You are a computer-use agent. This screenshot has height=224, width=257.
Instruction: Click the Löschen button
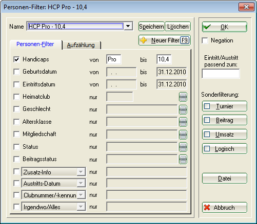click(x=178, y=27)
